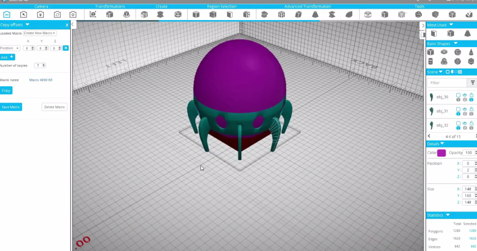This screenshot has width=477, height=251.
Task: Select the camera pan icon with hand
Action: [41, 14]
